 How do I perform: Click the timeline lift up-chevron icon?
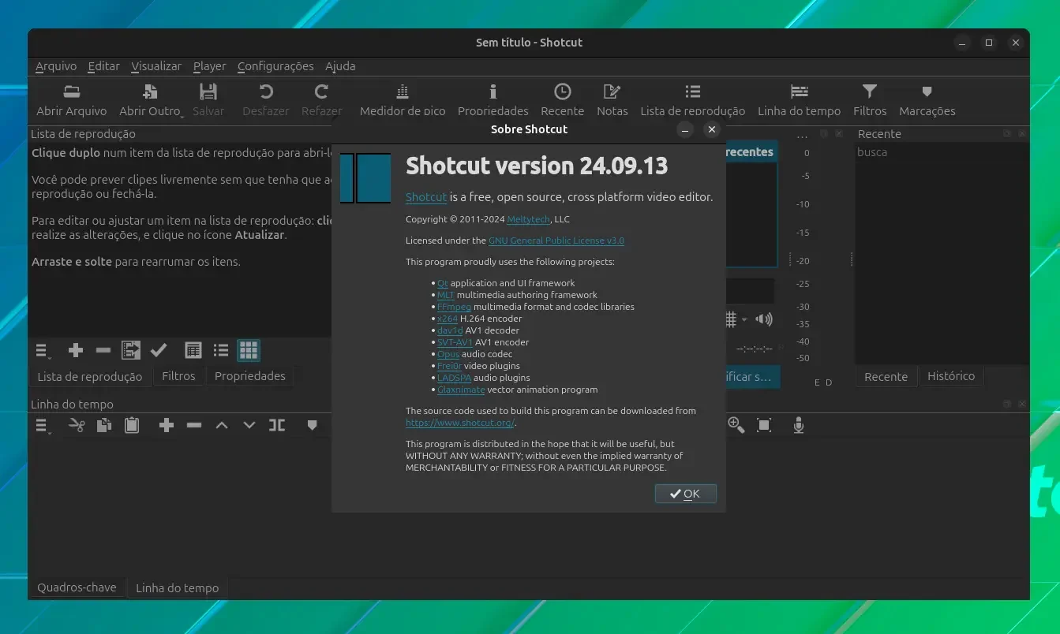click(222, 425)
